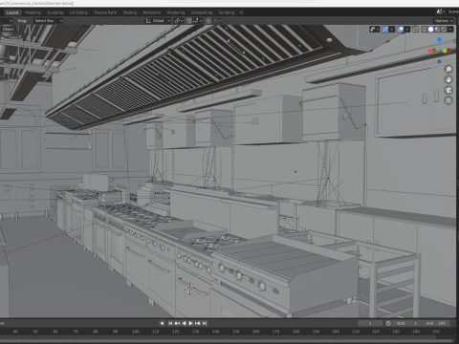The width and height of the screenshot is (459, 344).
Task: Switch to the UV Editing workspace
Action: pyautogui.click(x=78, y=12)
